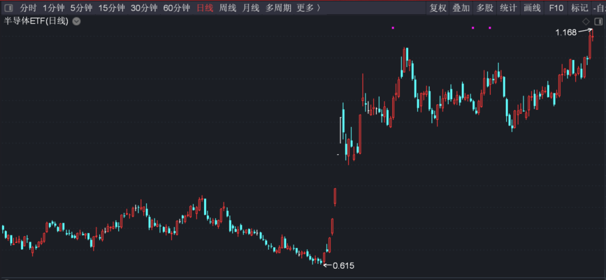The image size is (606, 280).
Task: Click the 复权 button
Action: [x=438, y=8]
